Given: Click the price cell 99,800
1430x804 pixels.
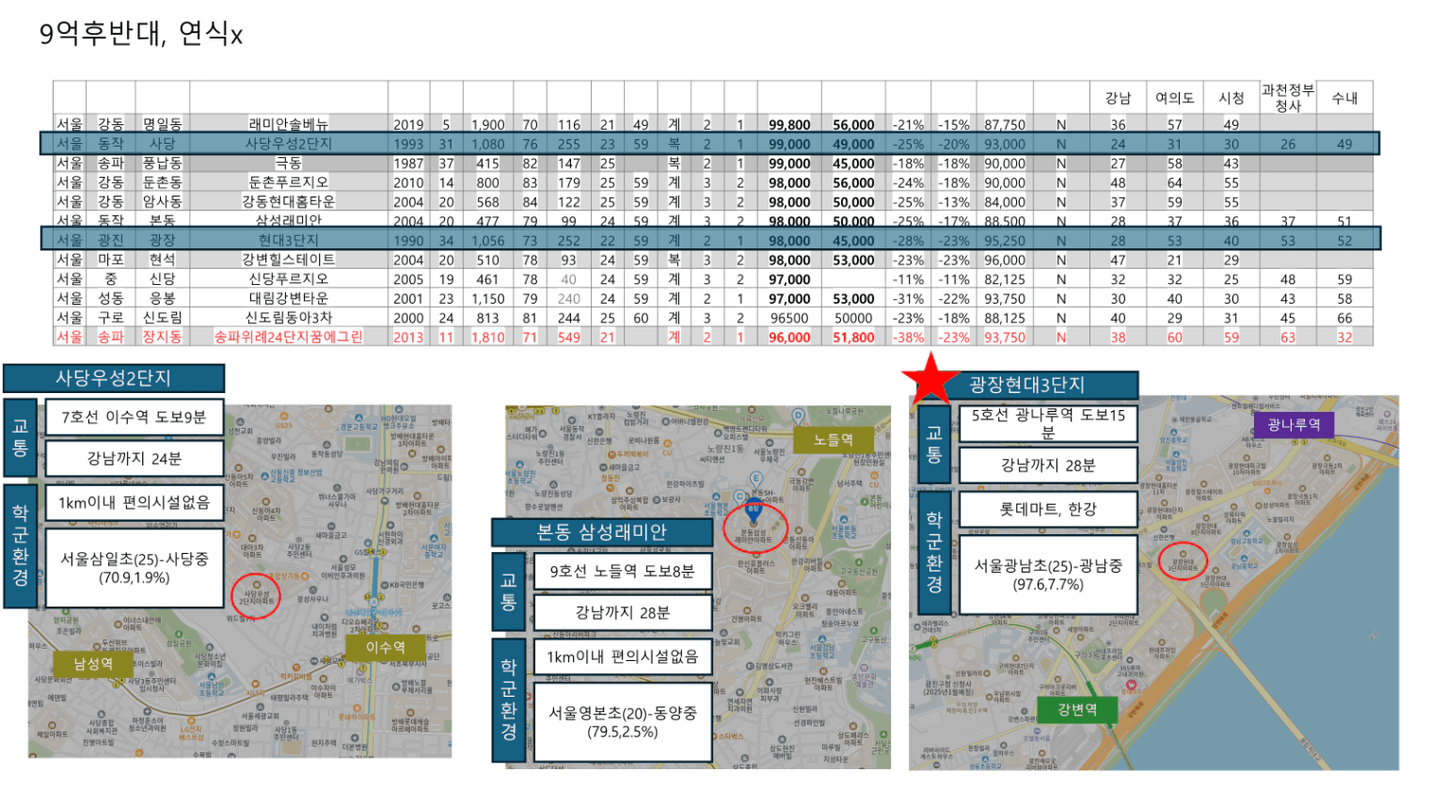Looking at the screenshot, I should (789, 124).
